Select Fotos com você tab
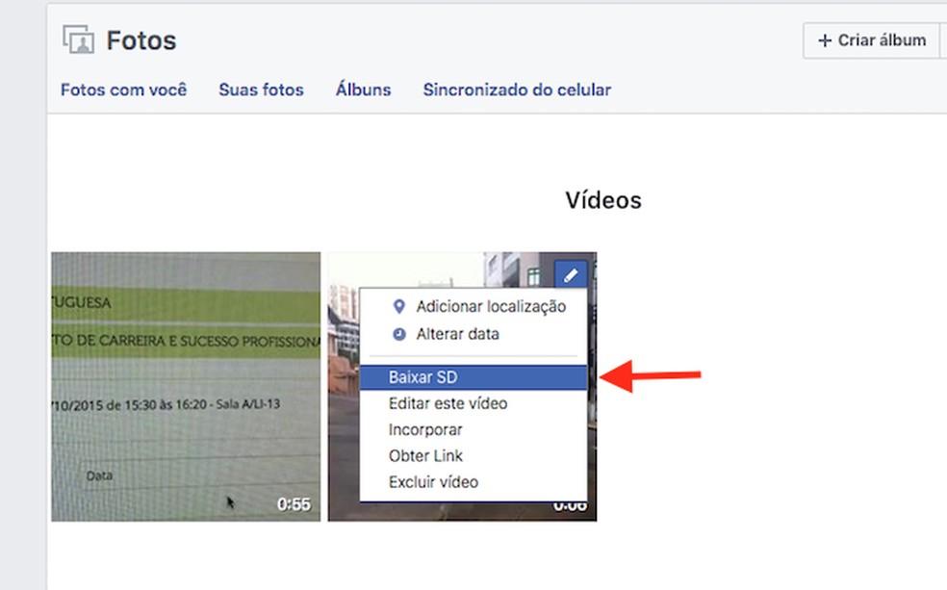 click(x=123, y=90)
